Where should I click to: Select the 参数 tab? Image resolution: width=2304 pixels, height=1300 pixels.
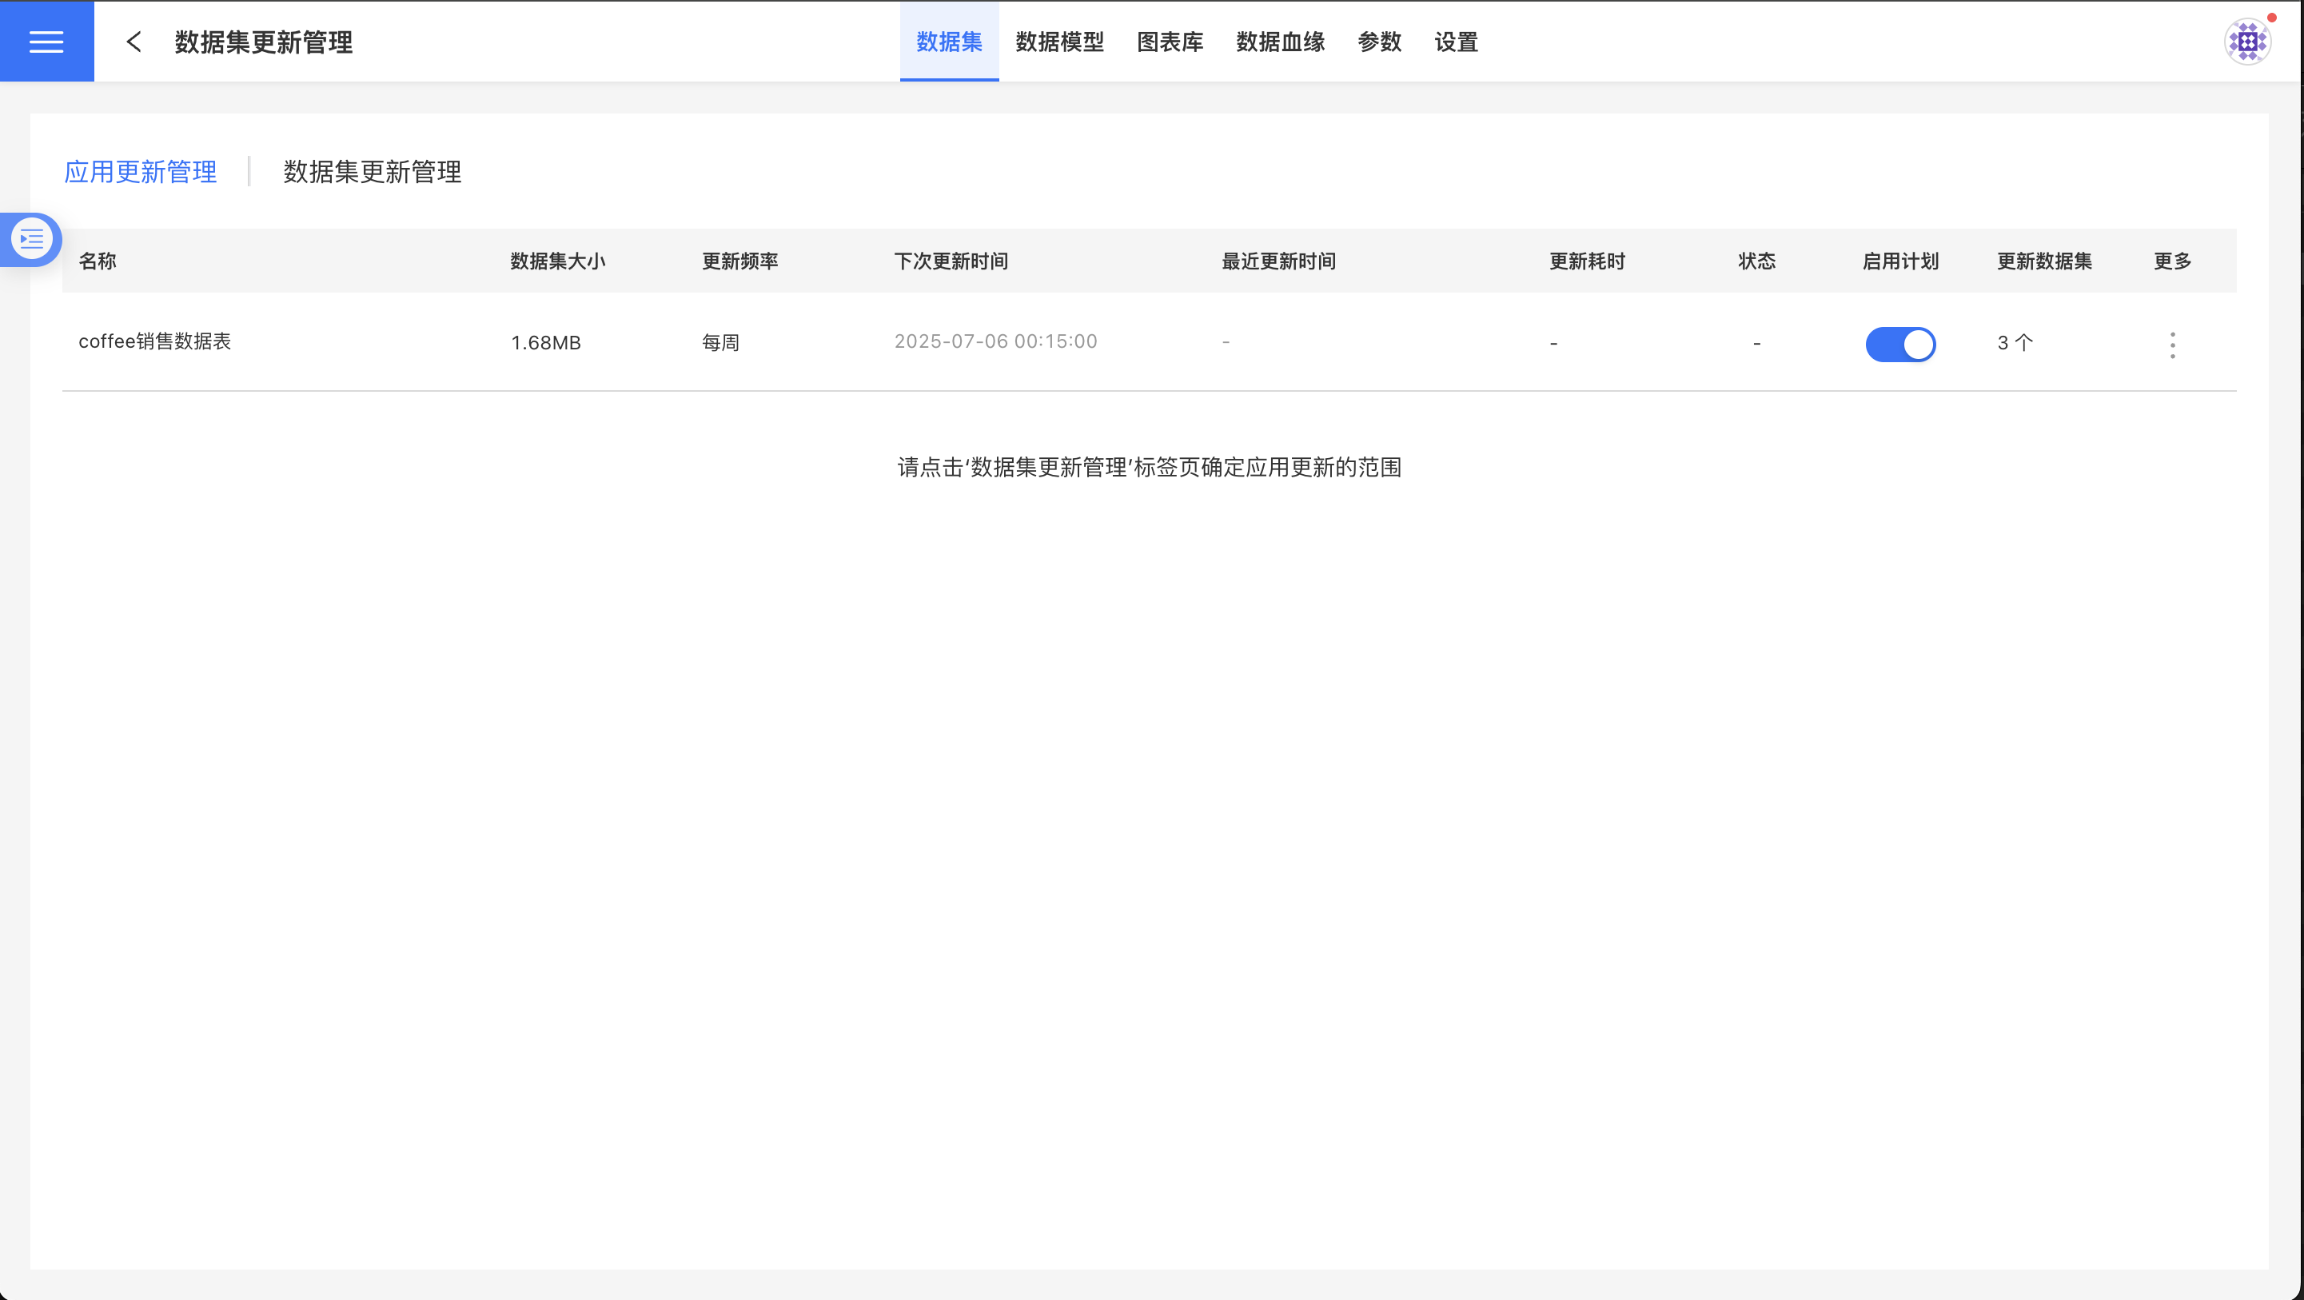pos(1378,41)
